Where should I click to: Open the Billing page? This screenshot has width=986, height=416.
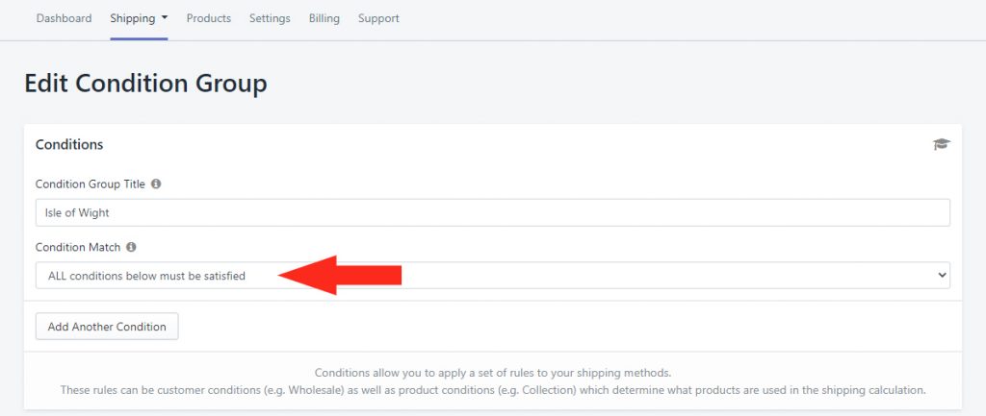(324, 18)
